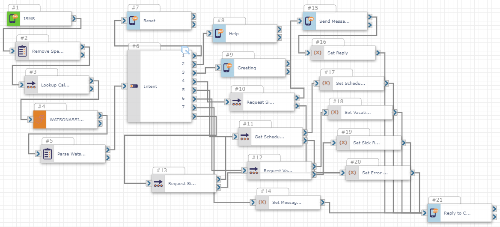Click the Lookup Cal... node arrow icon
500x227 pixels.
[31, 85]
